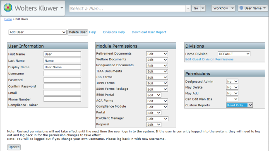Click the Module Permissions panel header
Screen dimensions: 269x151
click(136, 46)
